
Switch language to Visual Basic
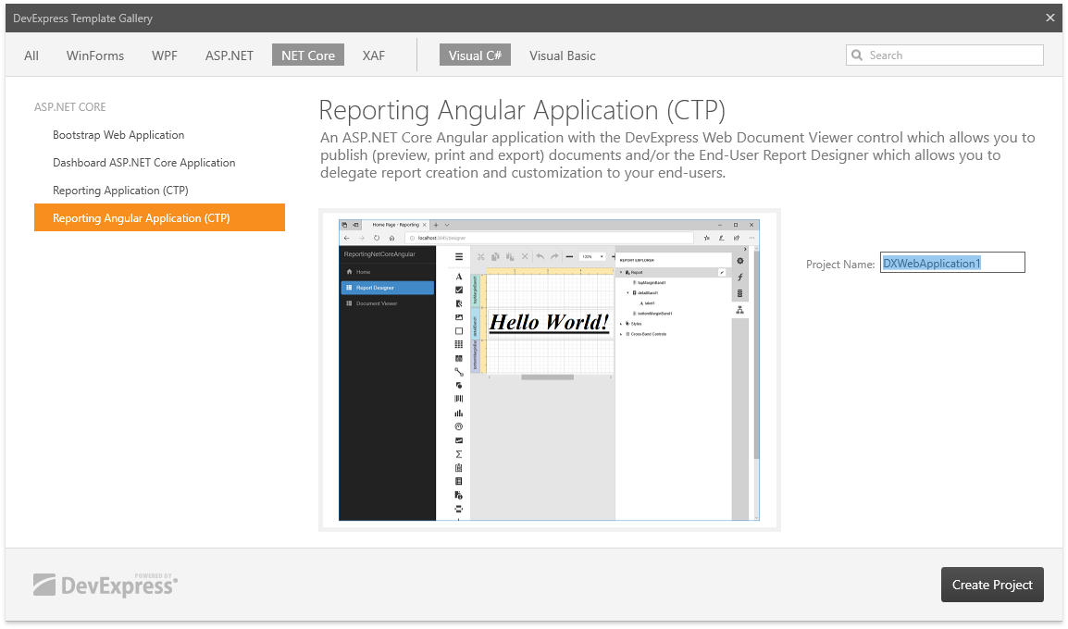coord(562,55)
